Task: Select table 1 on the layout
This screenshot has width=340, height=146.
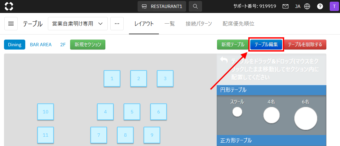Action: [x=112, y=78]
